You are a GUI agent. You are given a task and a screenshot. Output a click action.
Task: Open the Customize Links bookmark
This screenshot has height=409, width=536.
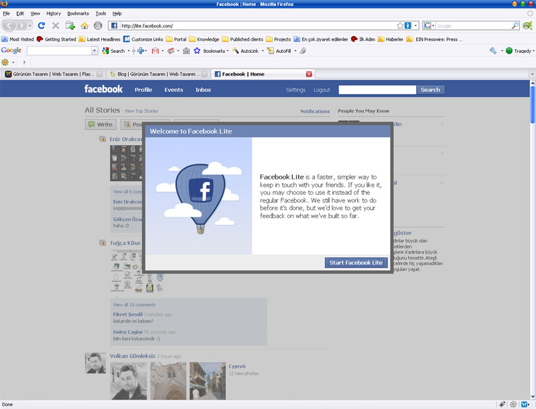tap(143, 39)
